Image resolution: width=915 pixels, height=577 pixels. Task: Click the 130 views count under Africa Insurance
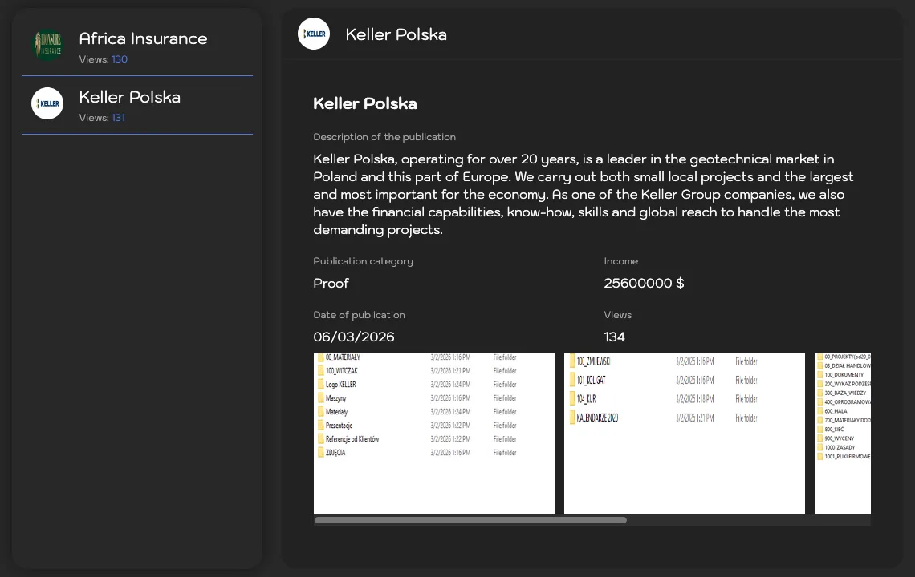pos(120,59)
